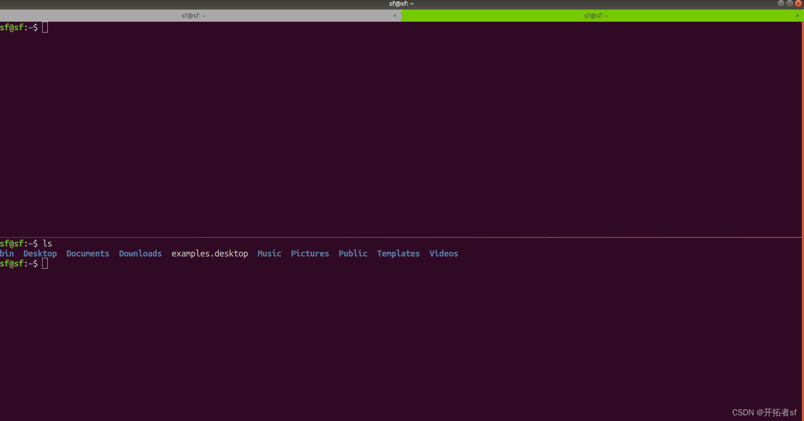Minimize the terminal window
The height and width of the screenshot is (421, 804).
781,3
